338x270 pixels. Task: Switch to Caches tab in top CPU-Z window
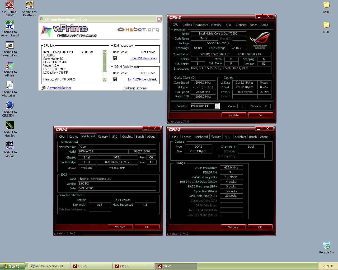click(187, 25)
